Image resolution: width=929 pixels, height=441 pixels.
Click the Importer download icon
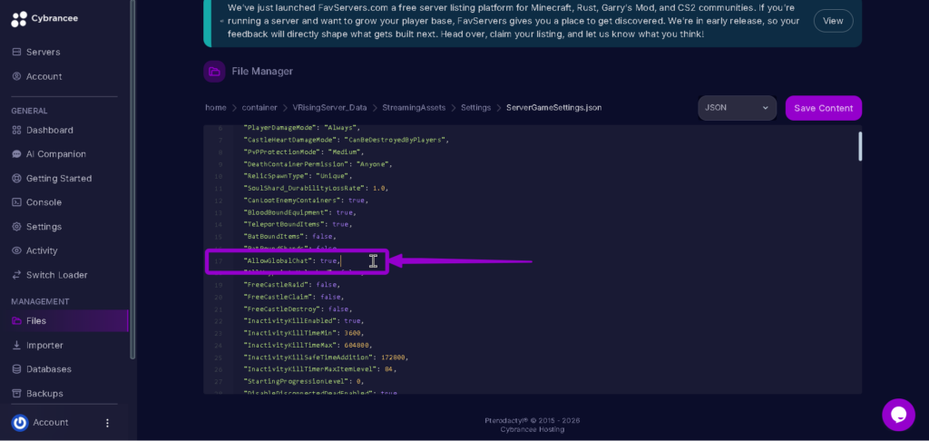pyautogui.click(x=16, y=345)
